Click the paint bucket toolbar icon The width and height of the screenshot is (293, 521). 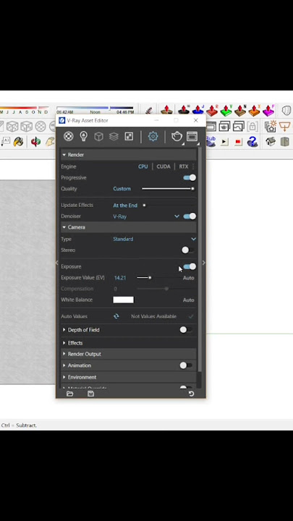[x=18, y=142]
